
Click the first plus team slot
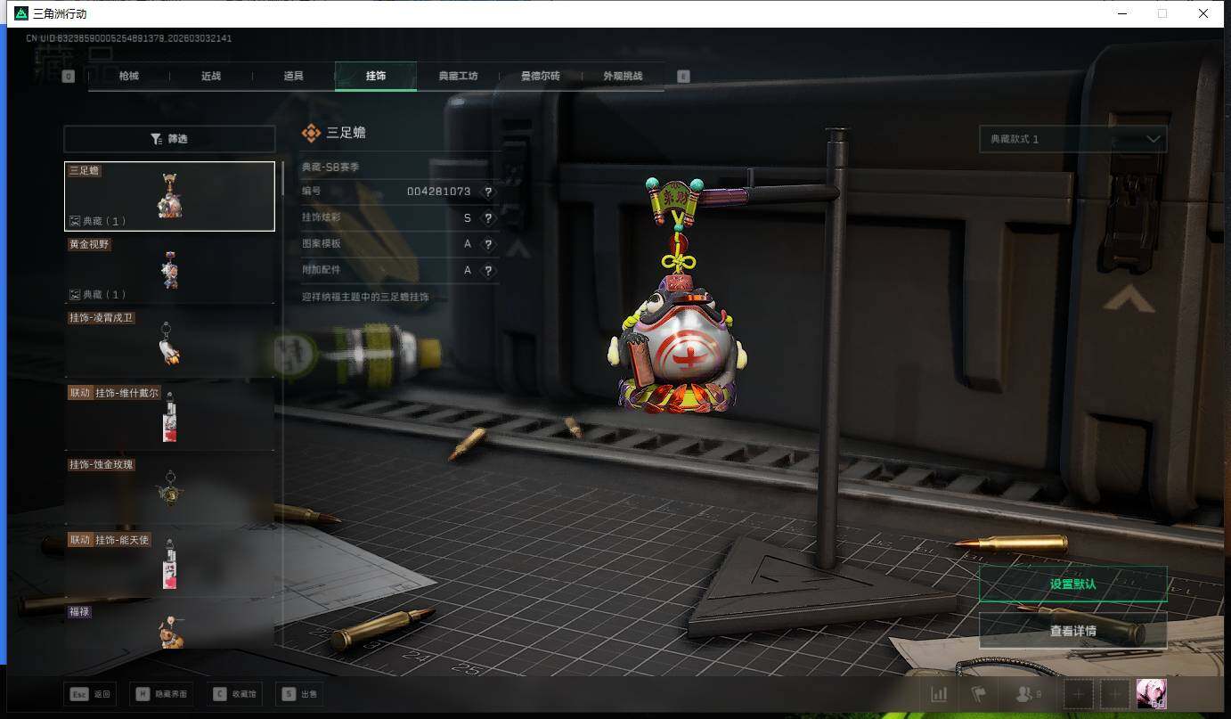click(1079, 694)
